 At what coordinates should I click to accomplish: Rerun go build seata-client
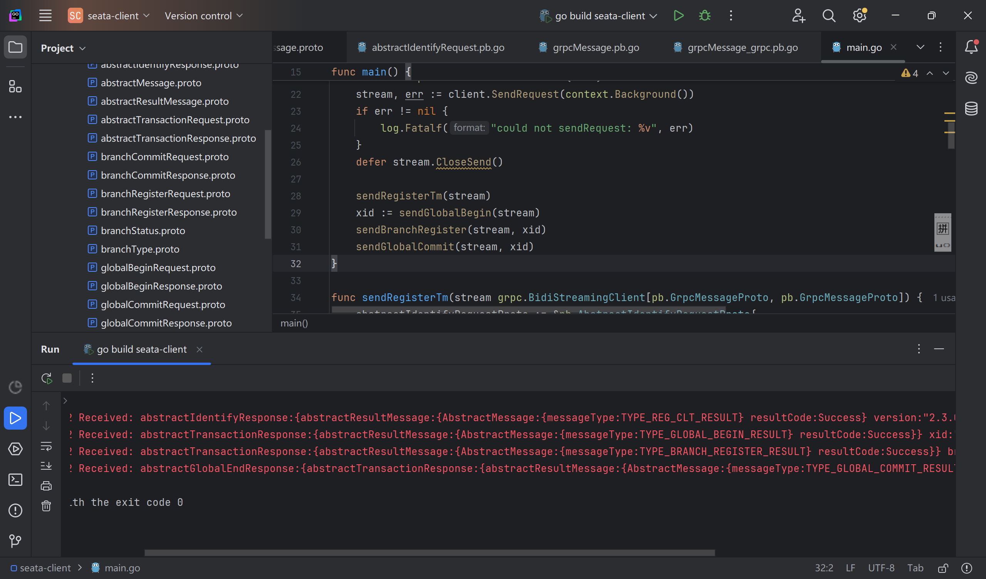47,378
